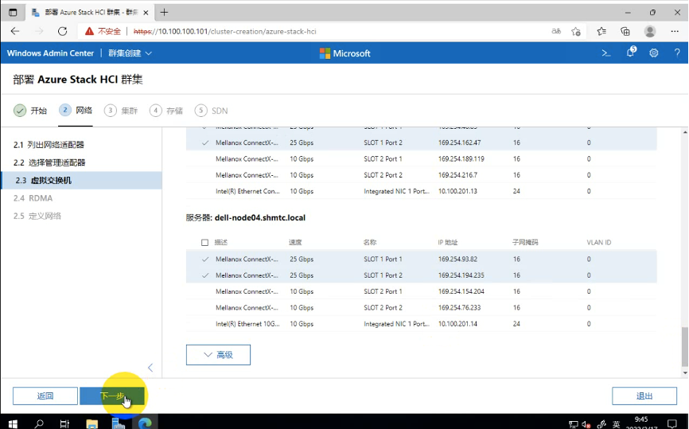Open the favorites list icon
This screenshot has width=689, height=429.
[x=601, y=31]
